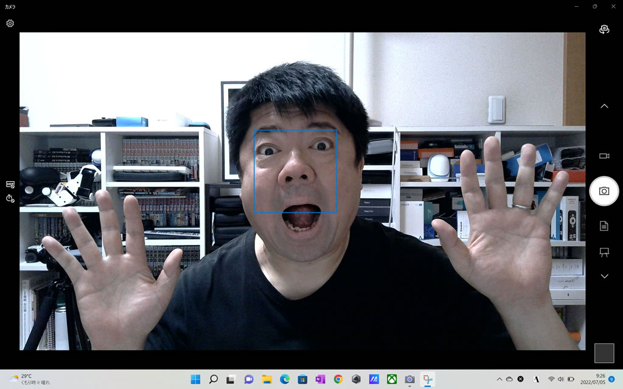This screenshot has width=623, height=389.
Task: Open the blue slanted-M app on the taskbar
Action: coord(374,379)
